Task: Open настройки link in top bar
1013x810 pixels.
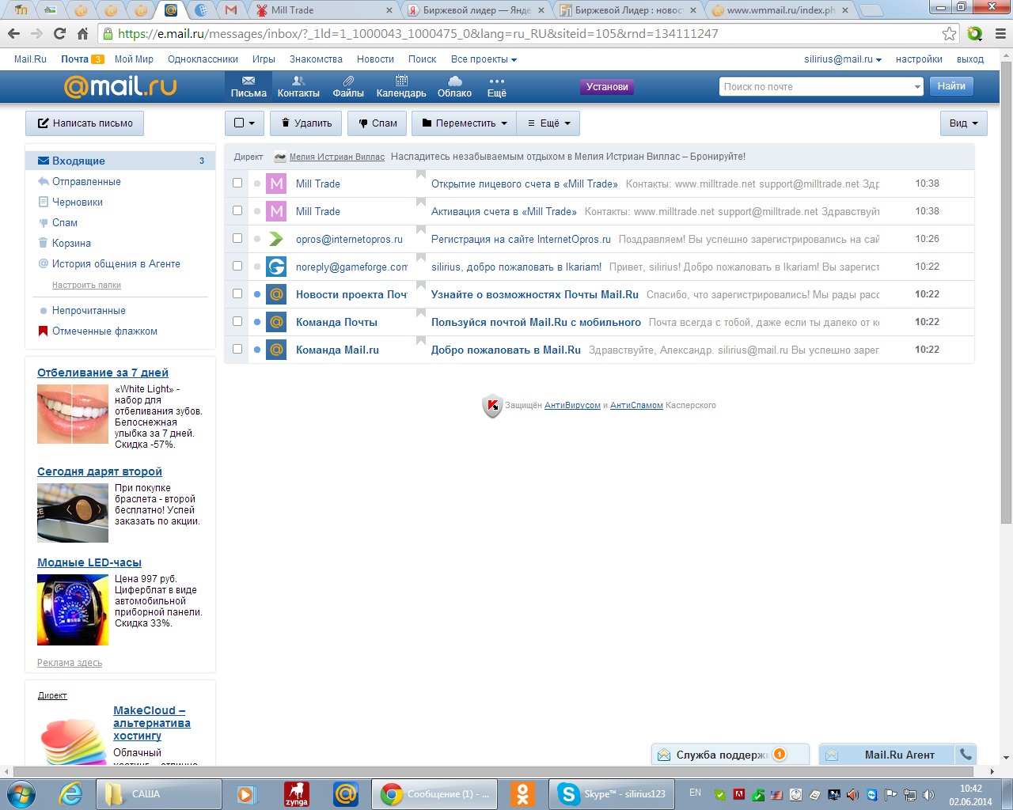Action: pos(919,59)
